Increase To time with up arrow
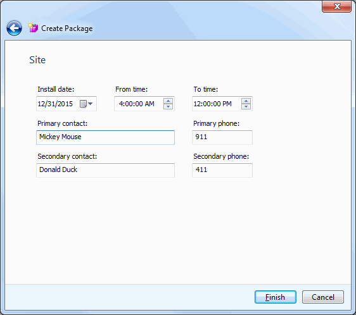The width and height of the screenshot is (356, 315). click(x=246, y=101)
